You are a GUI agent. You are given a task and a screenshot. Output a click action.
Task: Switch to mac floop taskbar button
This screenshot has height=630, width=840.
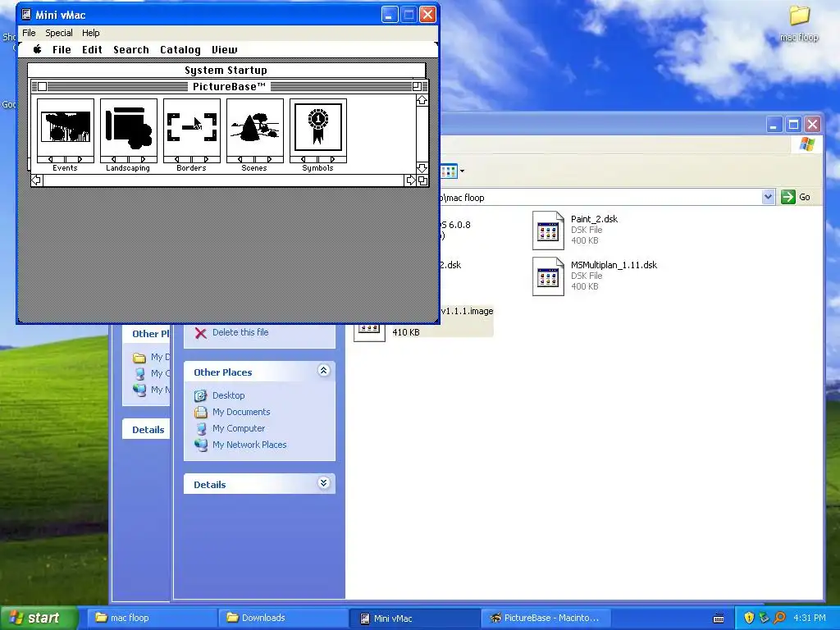click(151, 618)
